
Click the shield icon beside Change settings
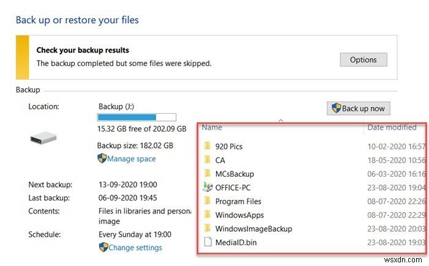coord(103,248)
